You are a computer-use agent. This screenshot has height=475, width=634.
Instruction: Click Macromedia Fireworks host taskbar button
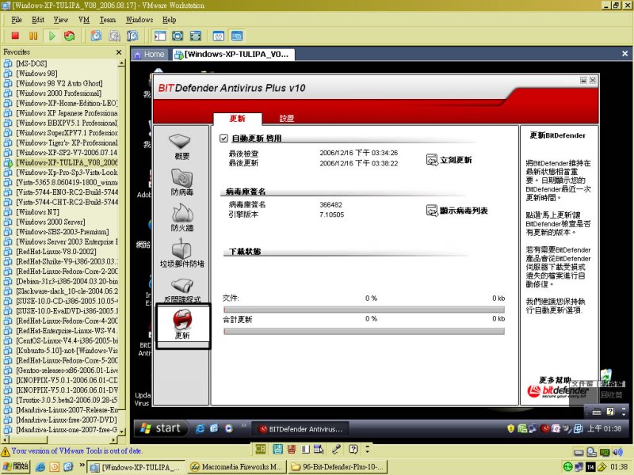(237, 467)
